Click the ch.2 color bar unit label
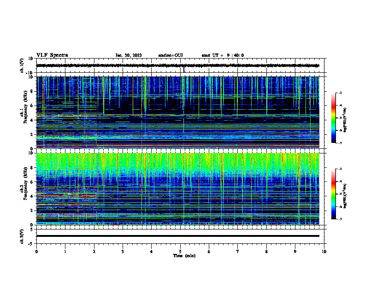 point(345,196)
